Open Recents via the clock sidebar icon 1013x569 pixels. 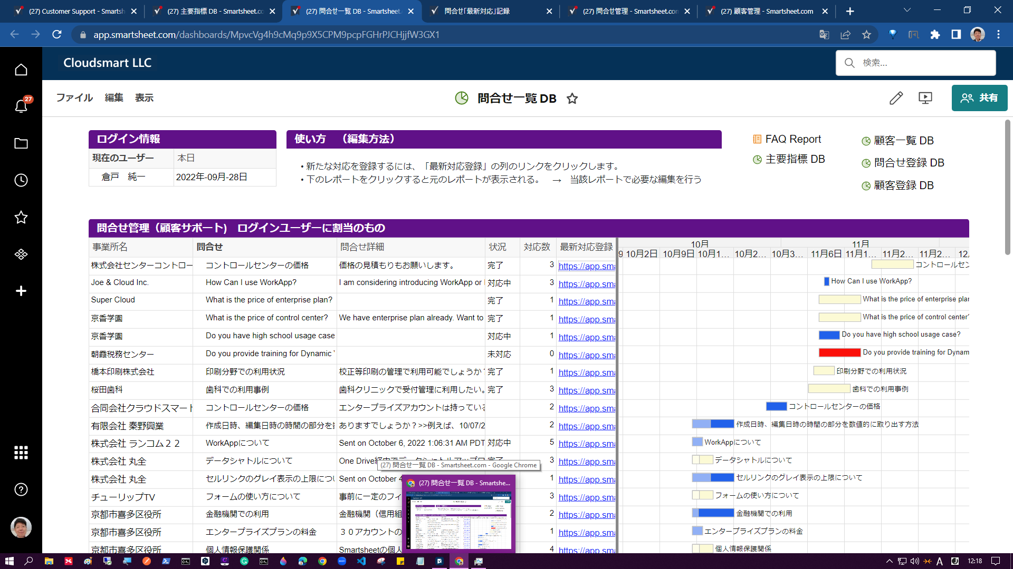(21, 180)
